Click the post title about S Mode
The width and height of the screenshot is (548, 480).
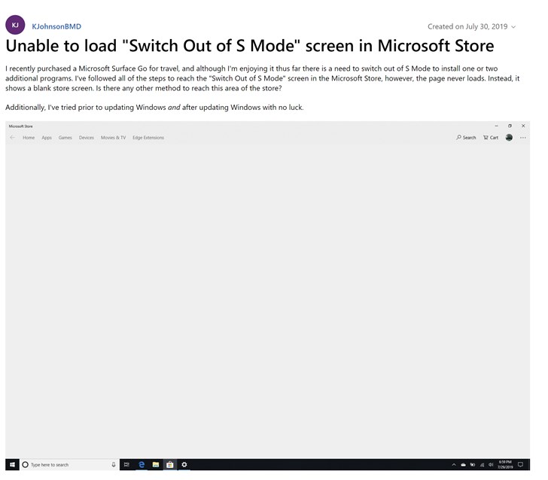[x=250, y=46]
